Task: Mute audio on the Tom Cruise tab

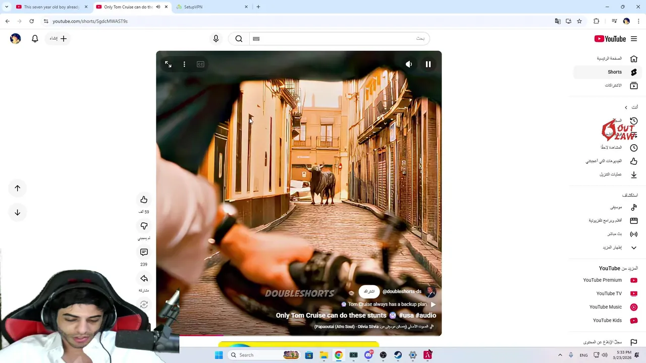Action: click(x=158, y=7)
